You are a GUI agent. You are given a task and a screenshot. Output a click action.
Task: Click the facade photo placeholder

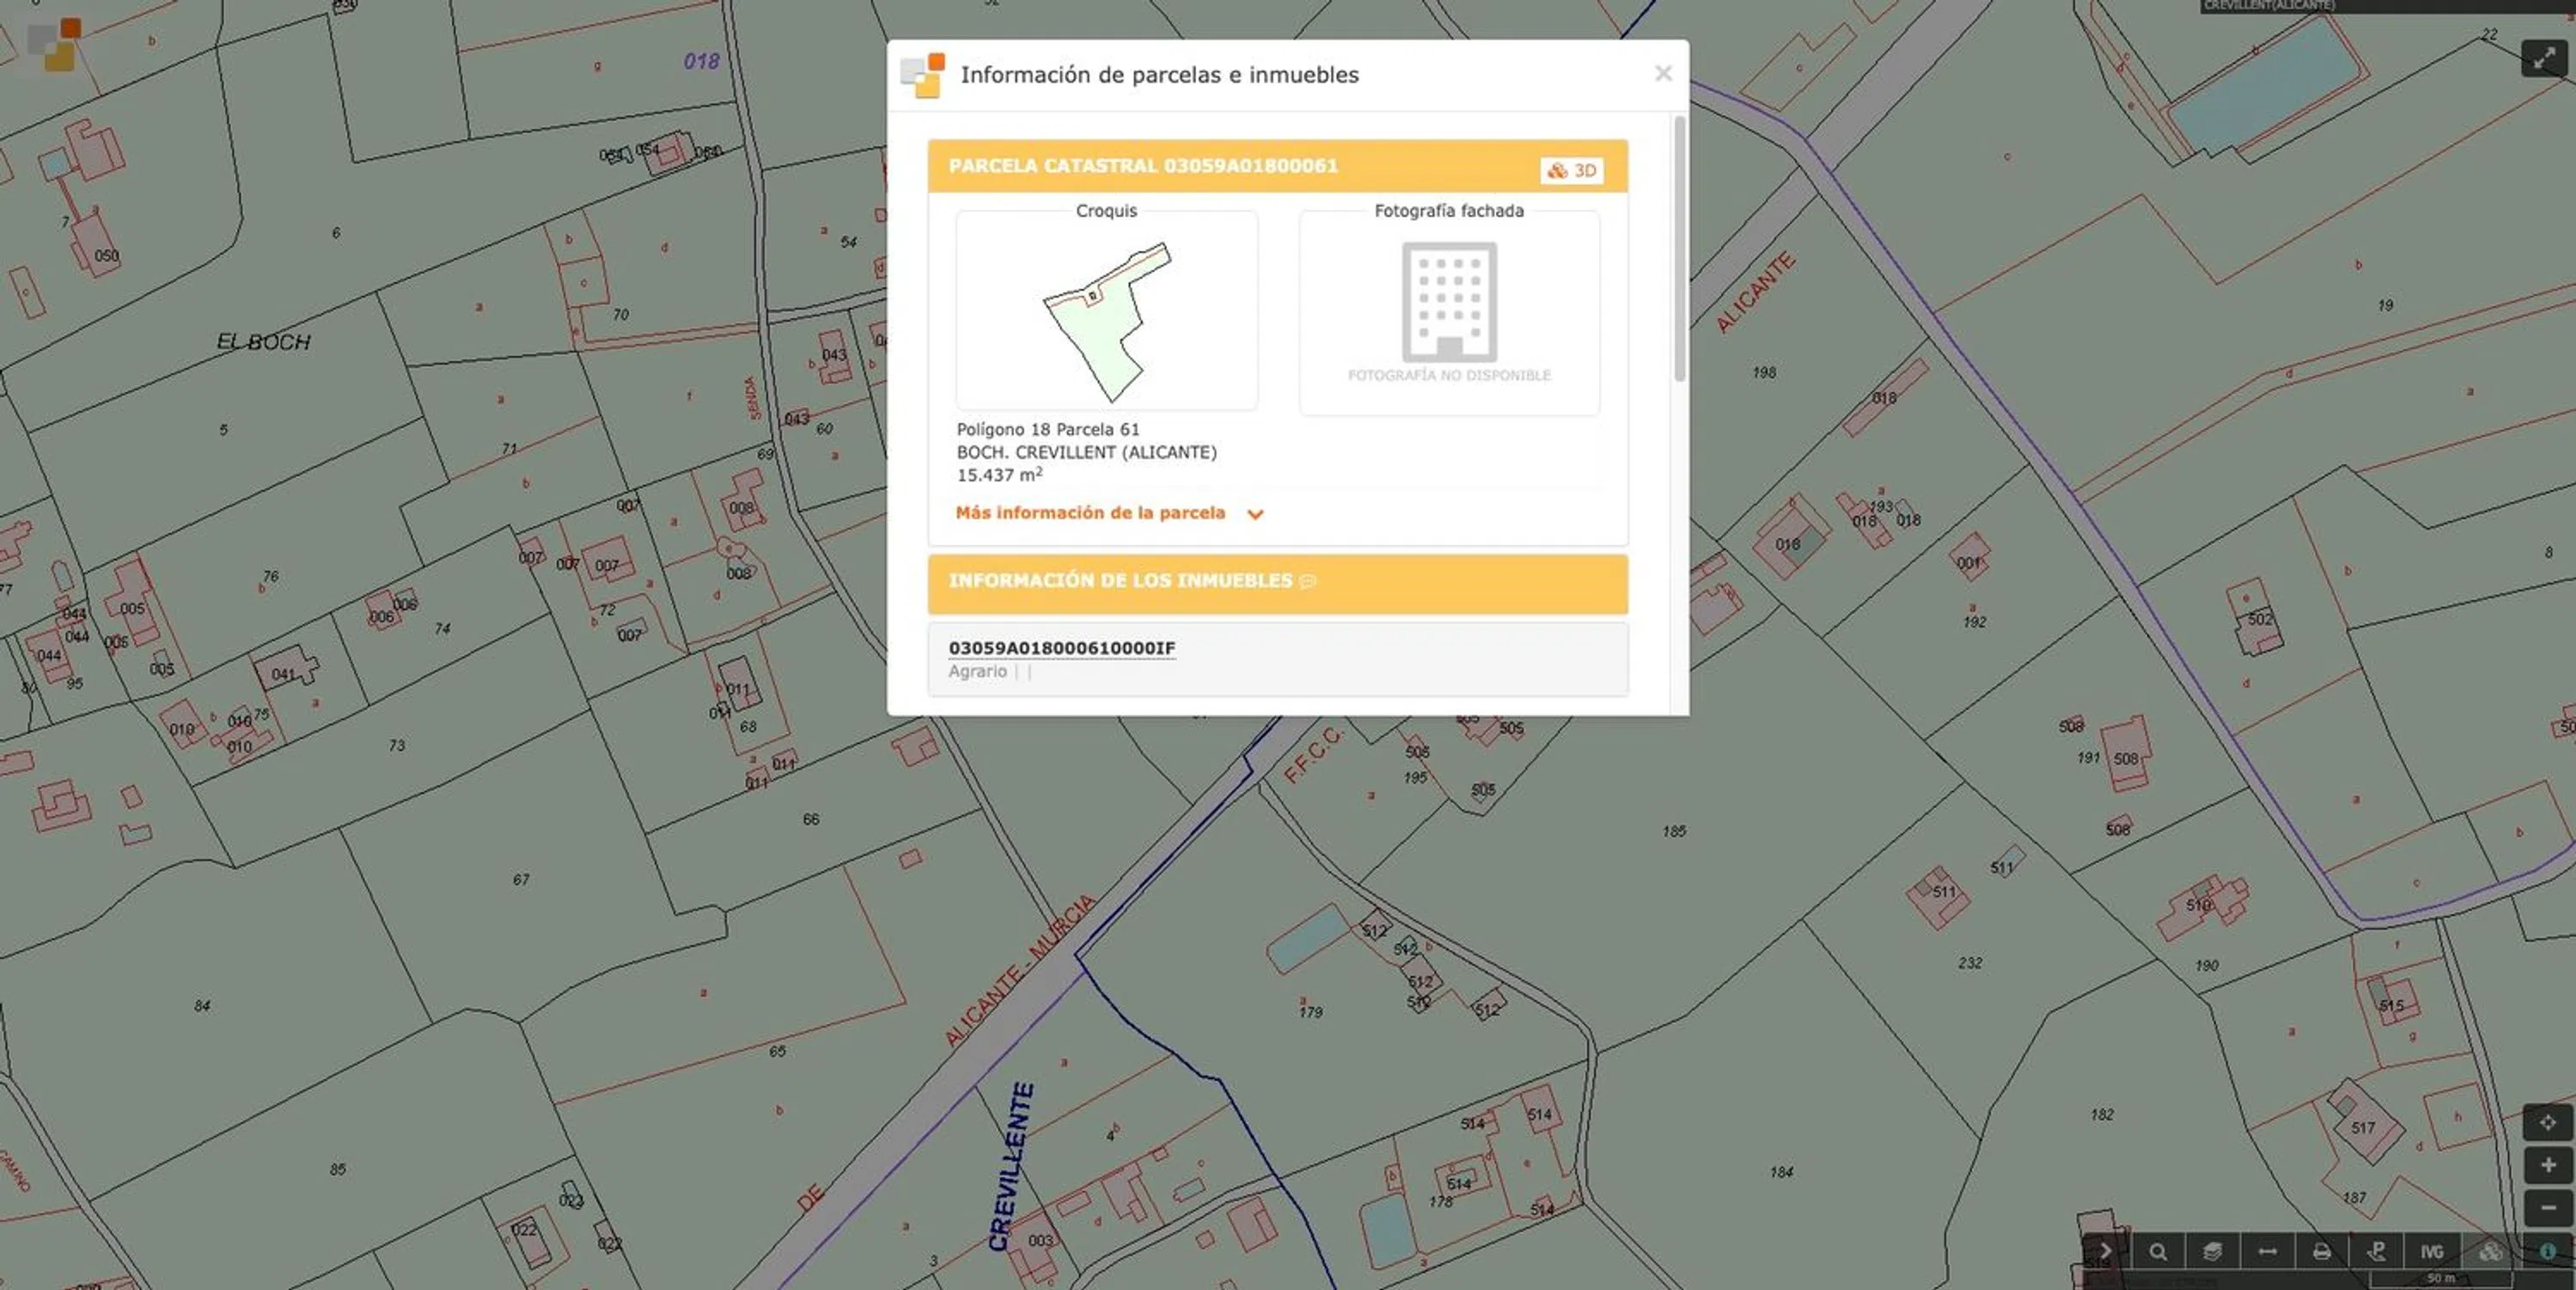coord(1448,315)
